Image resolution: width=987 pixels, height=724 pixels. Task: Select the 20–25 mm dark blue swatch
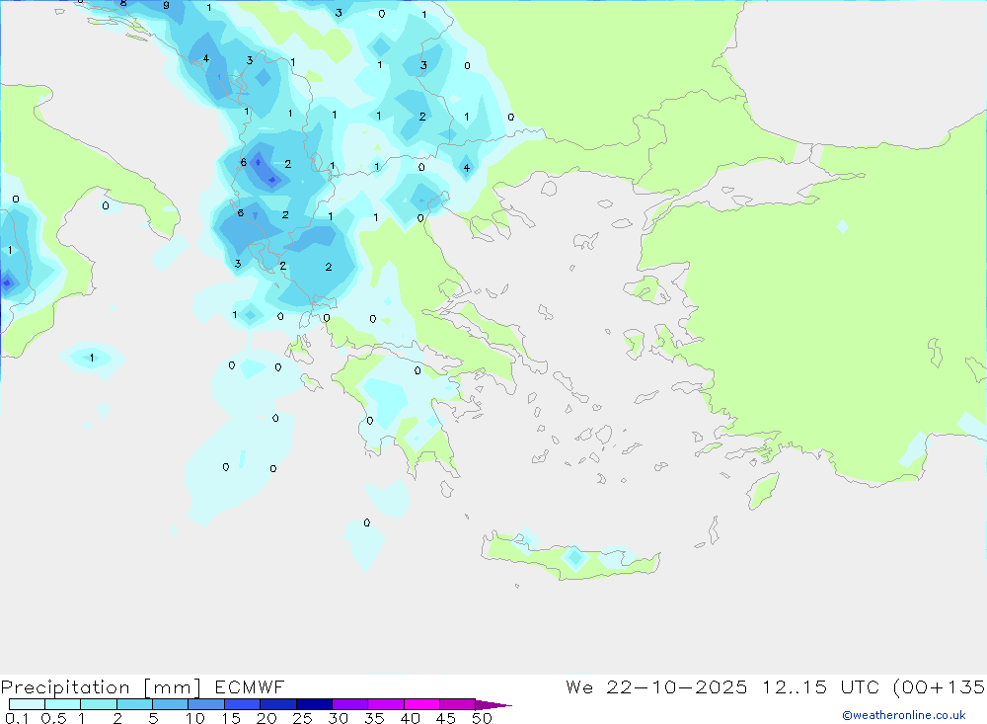pos(278,704)
